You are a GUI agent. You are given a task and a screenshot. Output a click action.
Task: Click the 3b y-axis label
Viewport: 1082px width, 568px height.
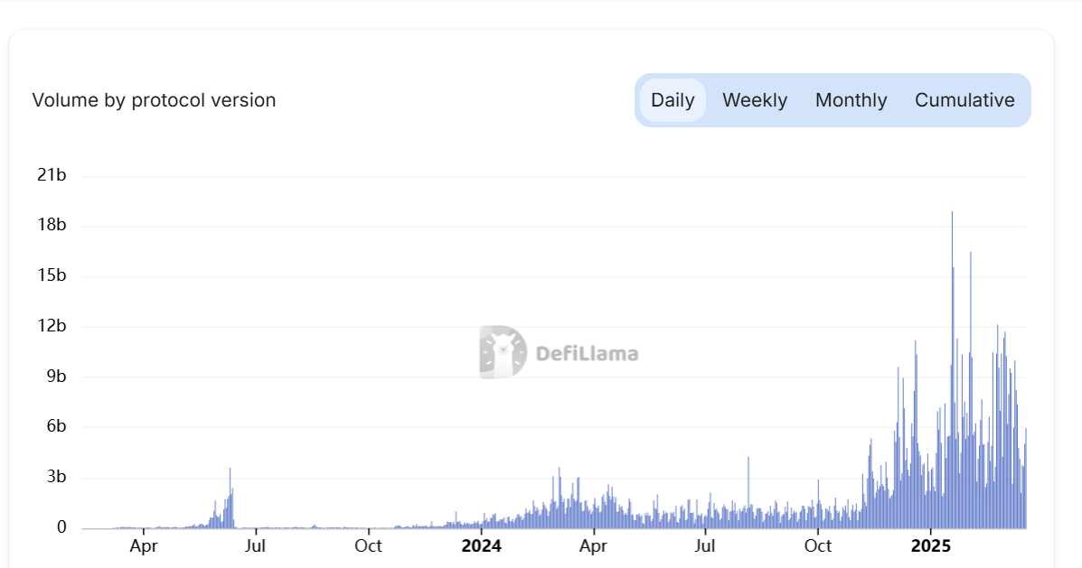tap(55, 478)
